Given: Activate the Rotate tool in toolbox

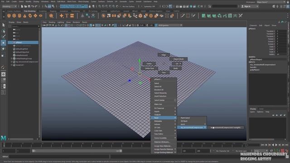Looking at the screenshot, I should tap(4, 49).
